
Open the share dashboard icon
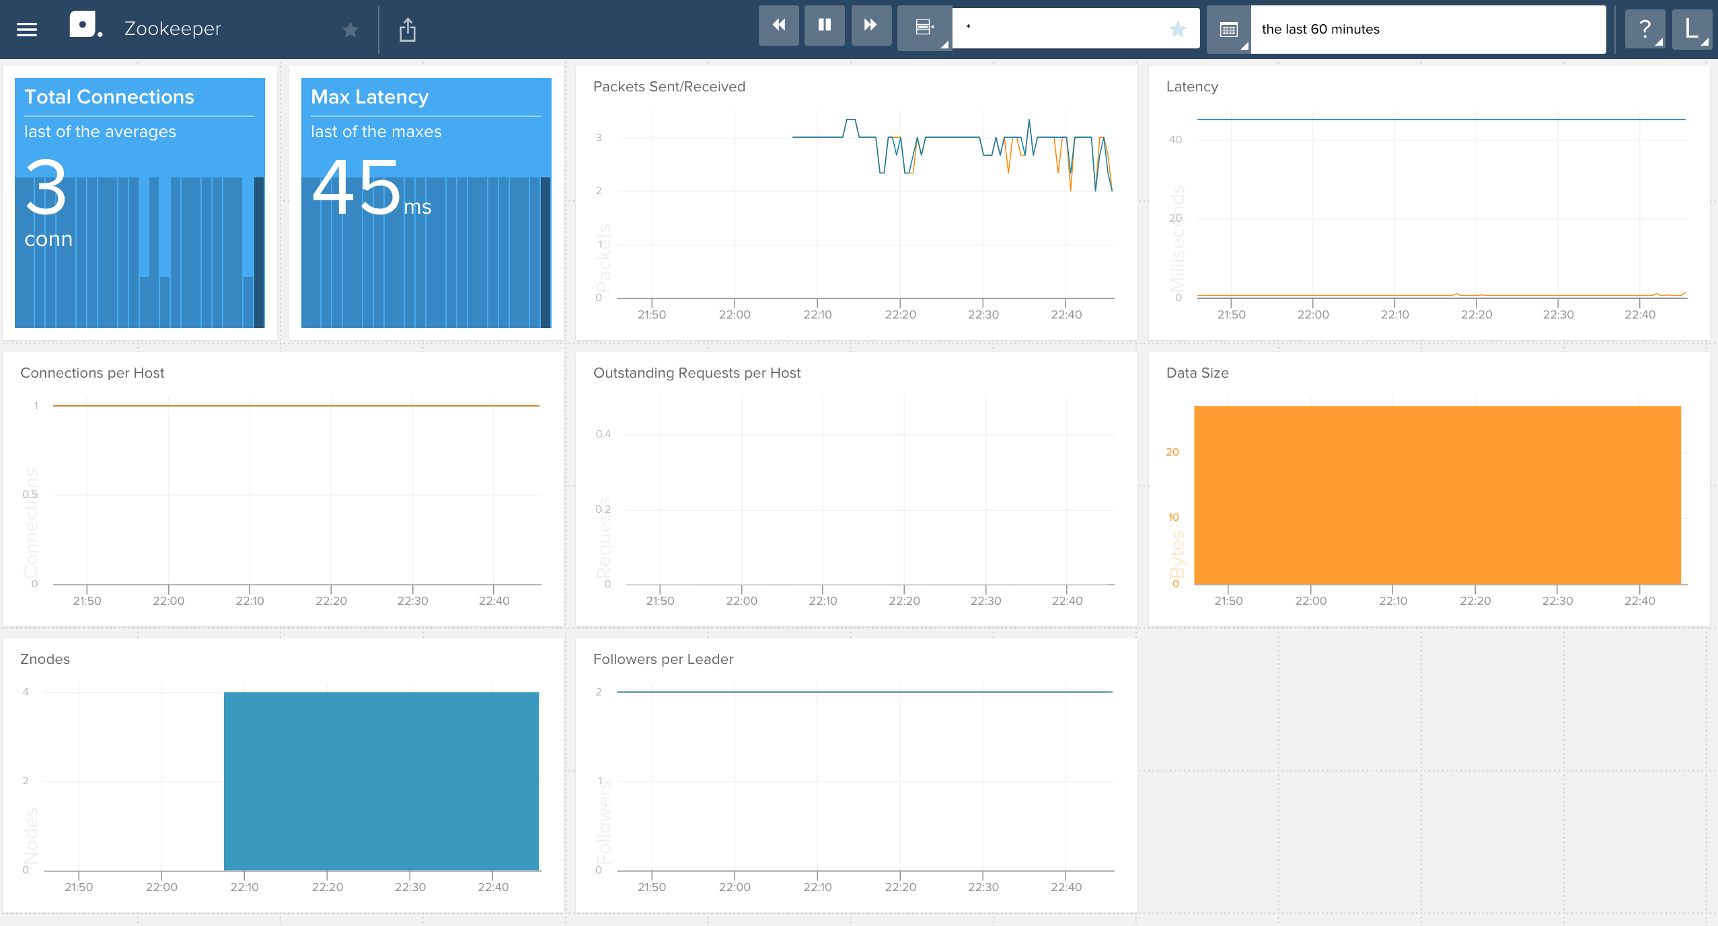pos(408,30)
